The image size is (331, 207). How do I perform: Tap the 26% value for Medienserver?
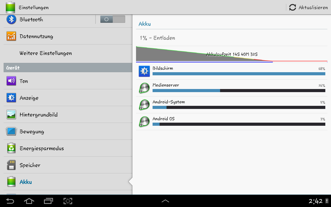(322, 86)
